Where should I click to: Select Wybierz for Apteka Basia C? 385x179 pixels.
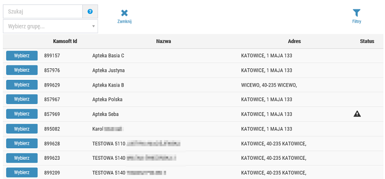pyautogui.click(x=22, y=56)
